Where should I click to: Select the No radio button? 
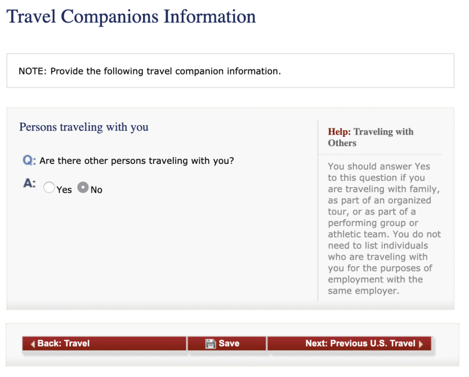83,188
